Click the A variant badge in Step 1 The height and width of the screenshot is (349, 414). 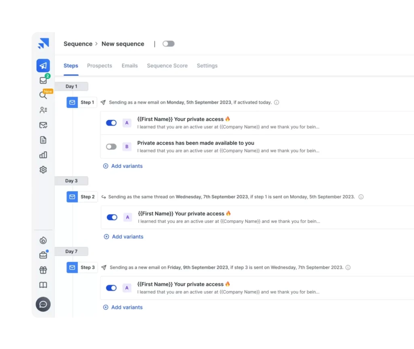tap(127, 123)
